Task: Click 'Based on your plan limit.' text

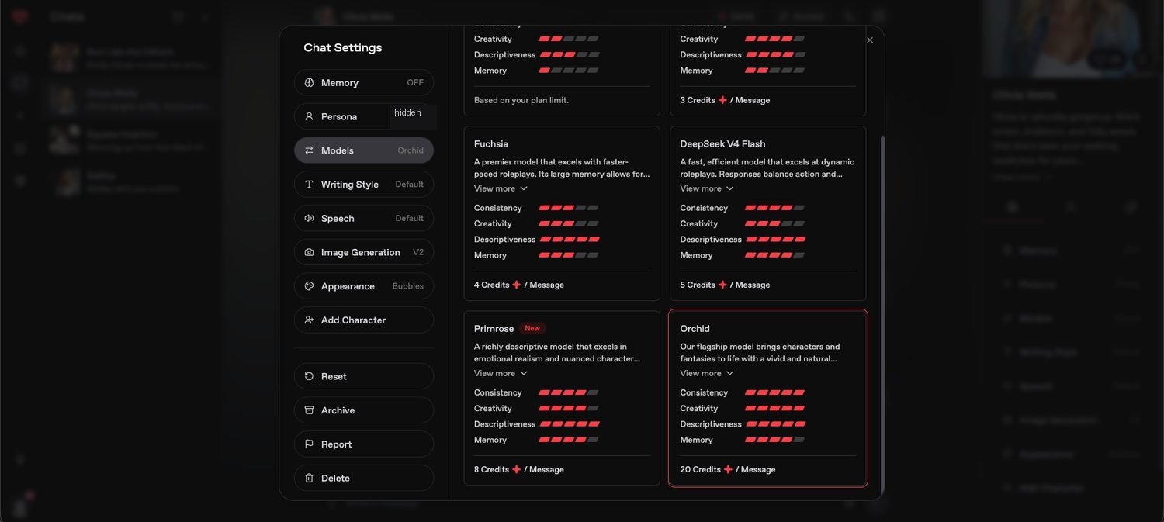Action: pyautogui.click(x=521, y=100)
